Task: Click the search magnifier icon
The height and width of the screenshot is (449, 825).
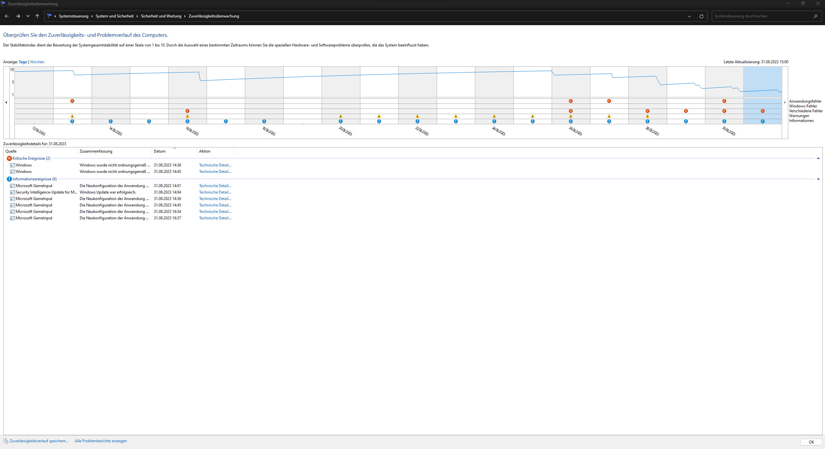Action: point(815,16)
